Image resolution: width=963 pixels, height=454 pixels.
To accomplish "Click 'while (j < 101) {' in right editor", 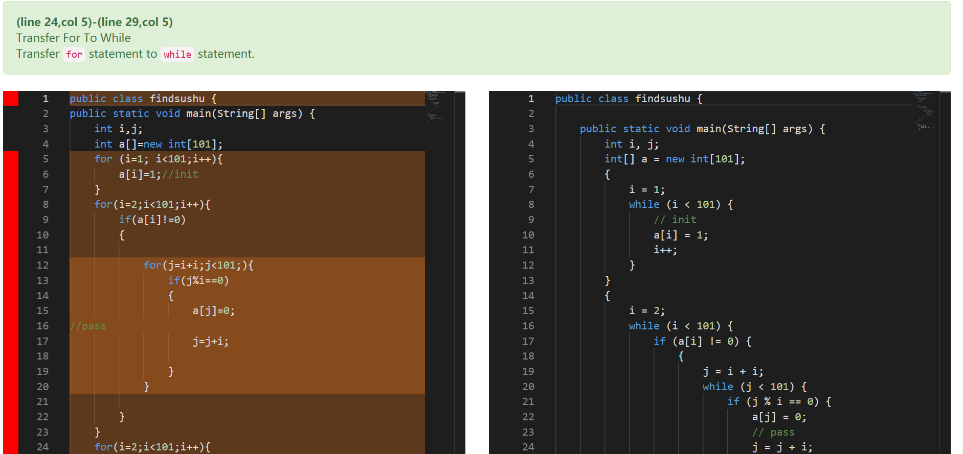I will (x=754, y=387).
